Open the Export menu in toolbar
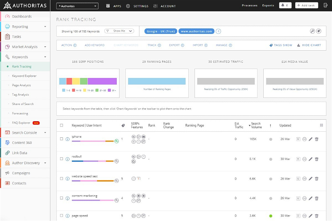 [176, 45]
